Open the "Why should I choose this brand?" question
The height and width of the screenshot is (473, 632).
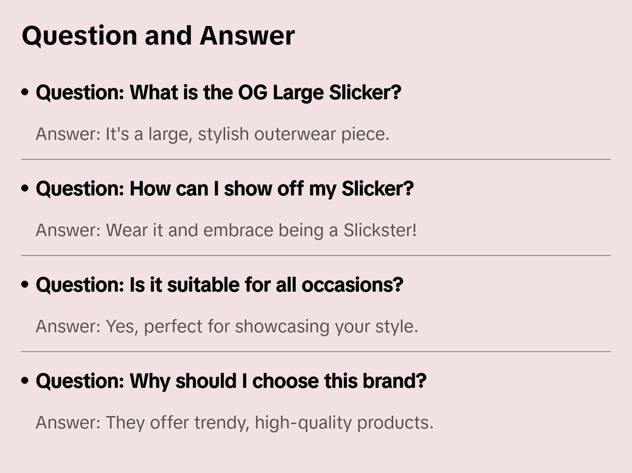pos(231,381)
